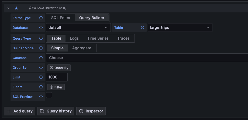Viewport: 248px width, 120px height.
Task: Click the info icon next to Query Type
Action: [41, 39]
